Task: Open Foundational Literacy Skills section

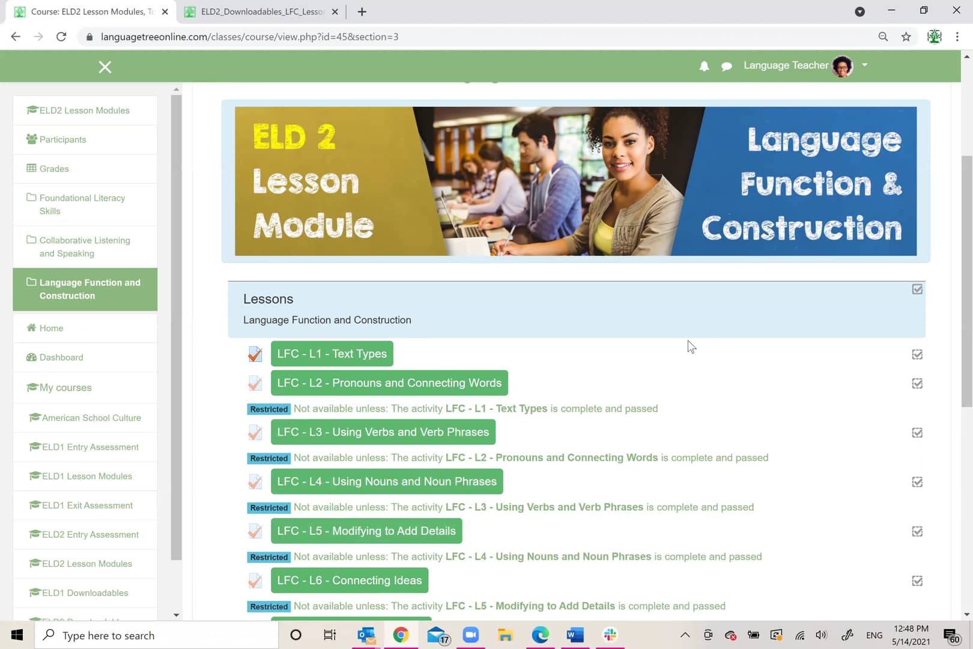Action: [85, 204]
